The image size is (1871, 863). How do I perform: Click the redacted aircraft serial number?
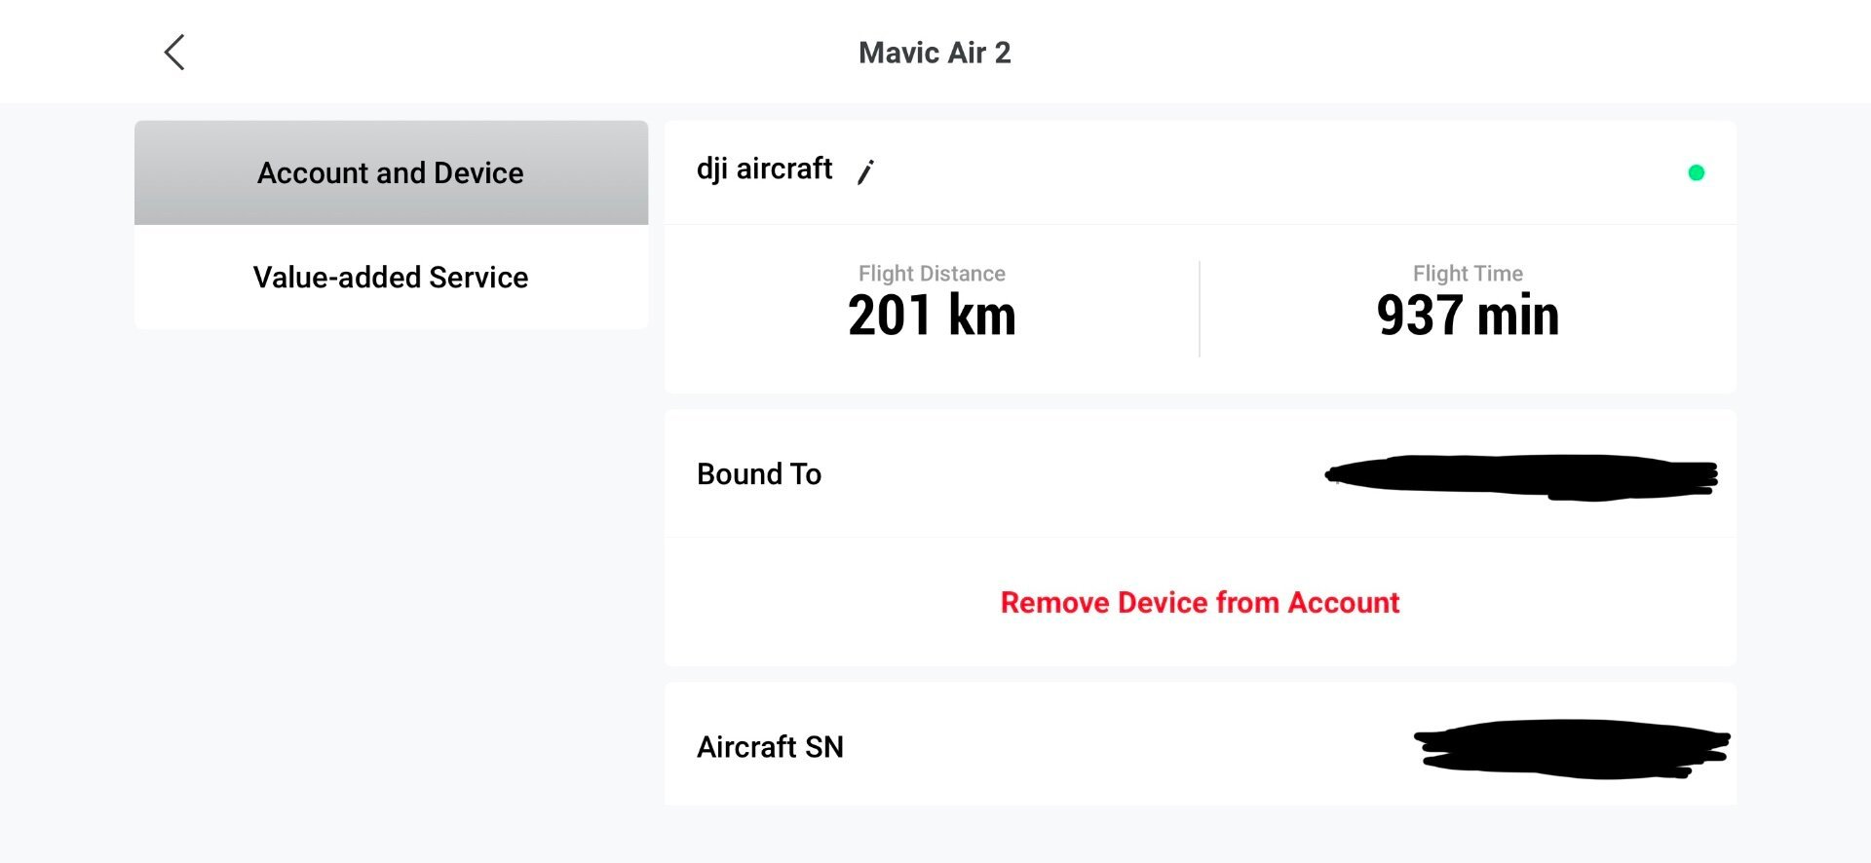click(1571, 748)
